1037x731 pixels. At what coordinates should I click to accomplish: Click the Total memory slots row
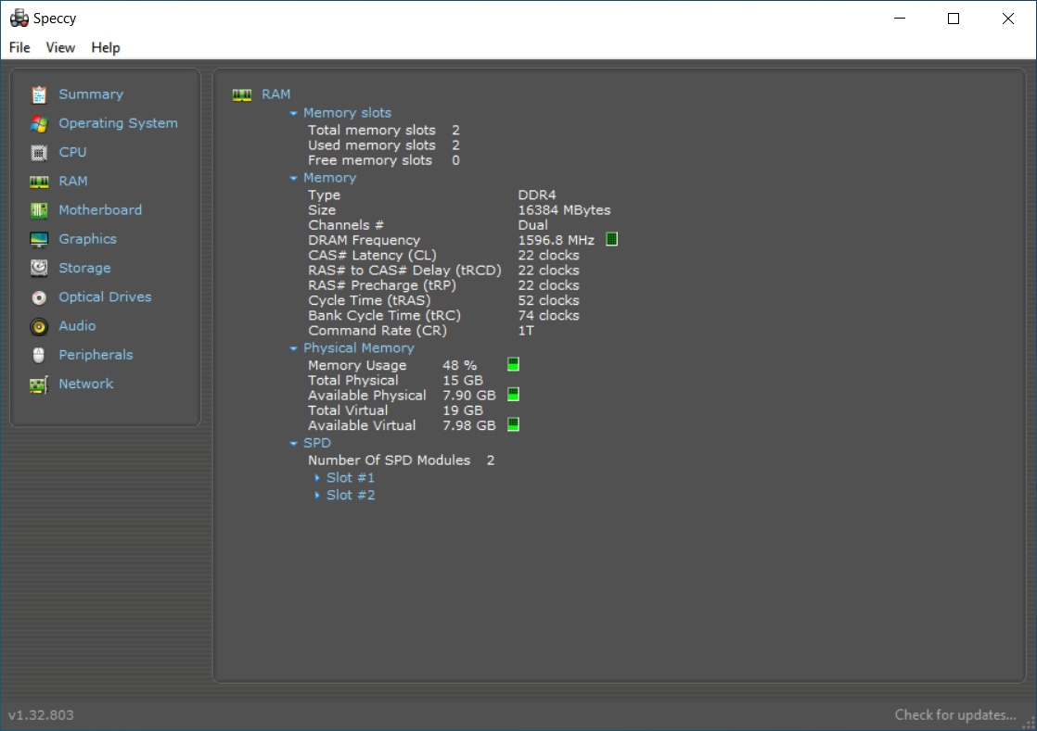384,130
